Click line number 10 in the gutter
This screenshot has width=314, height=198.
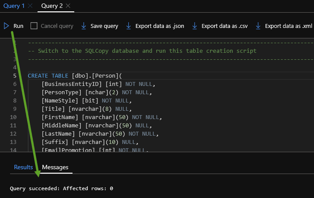[14, 117]
